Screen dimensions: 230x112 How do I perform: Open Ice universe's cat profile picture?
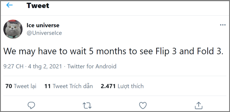13,29
